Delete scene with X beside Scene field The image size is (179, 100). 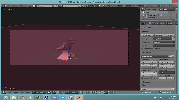click(82, 6)
